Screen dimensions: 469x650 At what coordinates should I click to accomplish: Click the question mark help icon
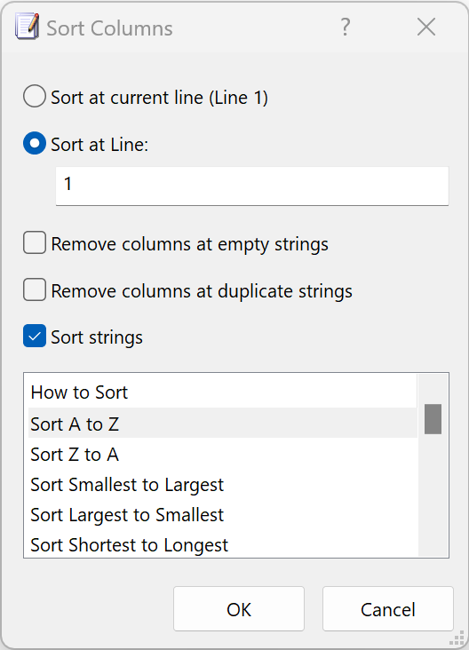point(345,28)
